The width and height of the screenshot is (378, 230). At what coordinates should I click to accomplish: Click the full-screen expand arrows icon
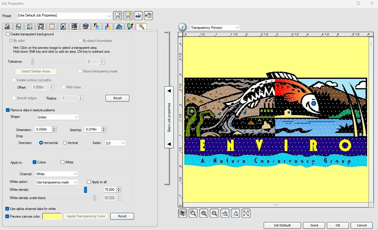point(246,213)
